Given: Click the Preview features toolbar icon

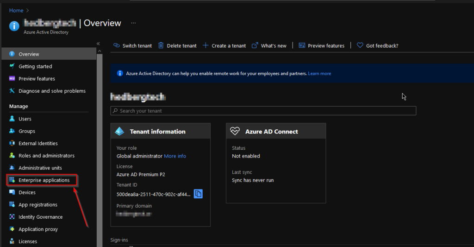Looking at the screenshot, I should [302, 45].
